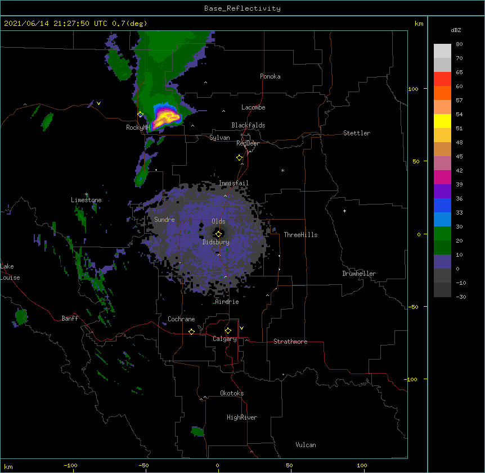The height and width of the screenshot is (473, 485).
Task: Click the Stettler label
Action: [x=357, y=133]
